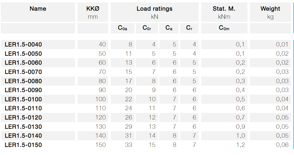Choose the LER1.5-0120 entry
This screenshot has height=155, width=294.
coord(23,118)
